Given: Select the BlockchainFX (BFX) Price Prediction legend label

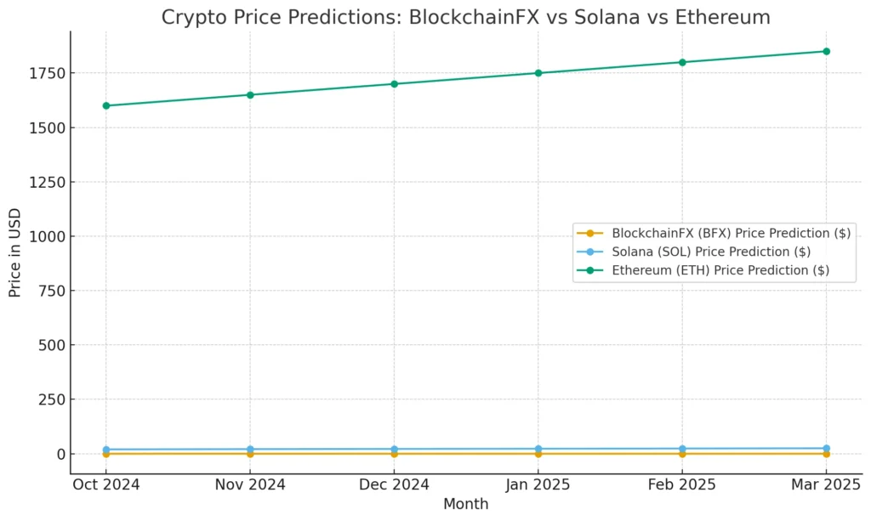Looking at the screenshot, I should click(731, 233).
